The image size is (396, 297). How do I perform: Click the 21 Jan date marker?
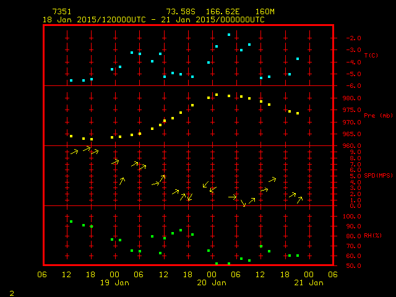tap(309, 283)
